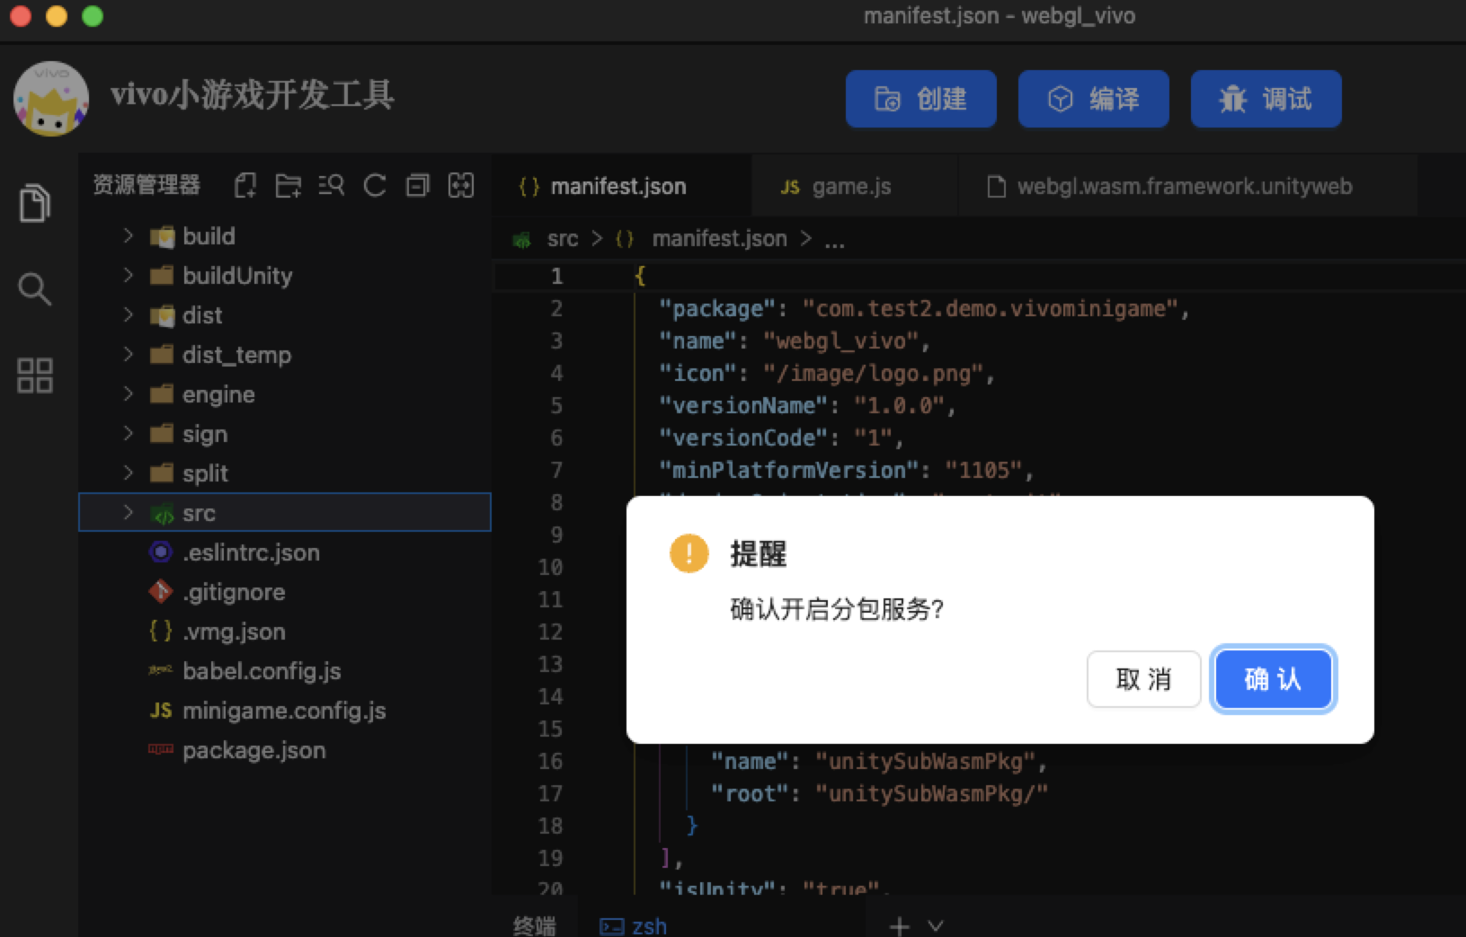
Task: Click the warning icon in the 提醒 dialog
Action: tap(689, 553)
